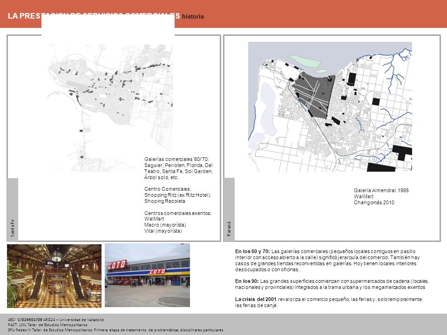Select the vertical 'Paraná' label tab
Image resolution: width=447 pixels, height=335 pixels.
coord(229,210)
